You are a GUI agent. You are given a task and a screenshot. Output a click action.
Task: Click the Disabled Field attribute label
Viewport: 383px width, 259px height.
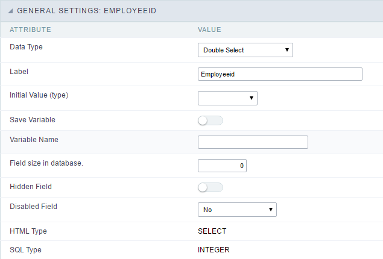[x=33, y=206]
